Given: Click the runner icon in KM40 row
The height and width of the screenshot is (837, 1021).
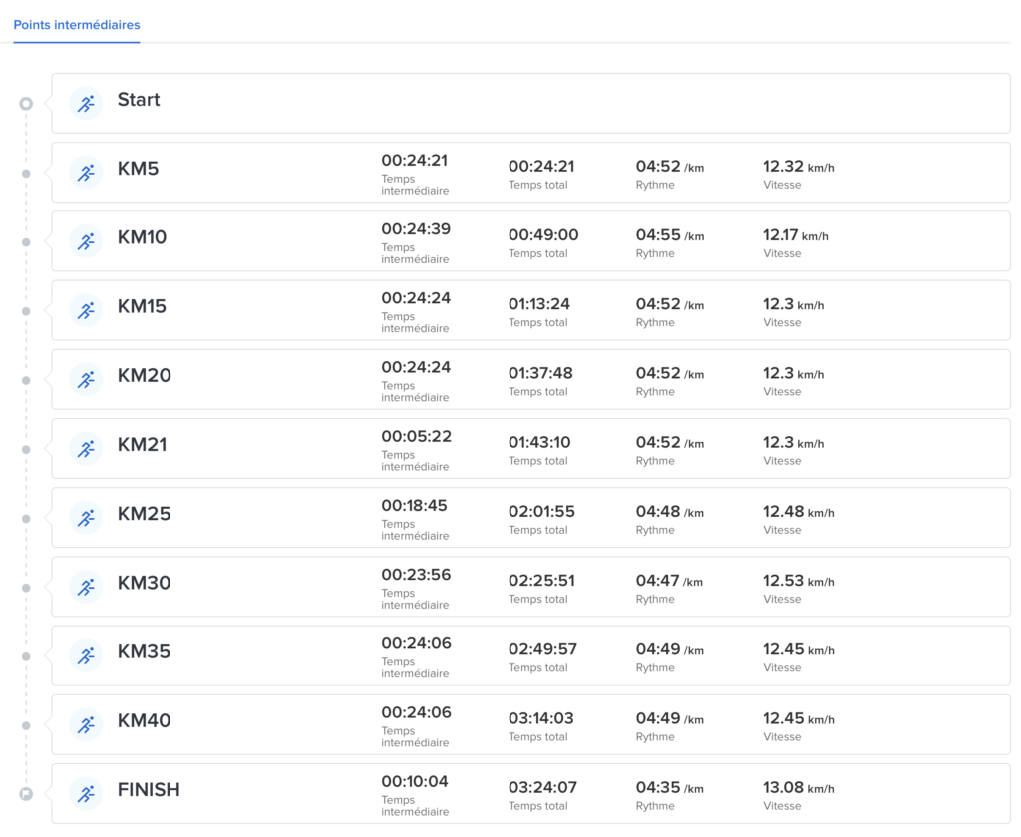Looking at the screenshot, I should tap(86, 725).
